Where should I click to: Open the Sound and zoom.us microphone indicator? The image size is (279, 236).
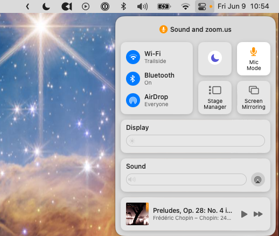[x=196, y=29]
